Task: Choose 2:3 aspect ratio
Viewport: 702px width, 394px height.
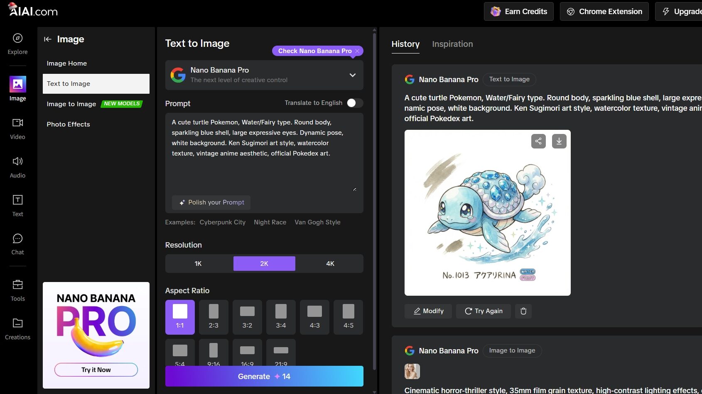Action: pyautogui.click(x=214, y=317)
